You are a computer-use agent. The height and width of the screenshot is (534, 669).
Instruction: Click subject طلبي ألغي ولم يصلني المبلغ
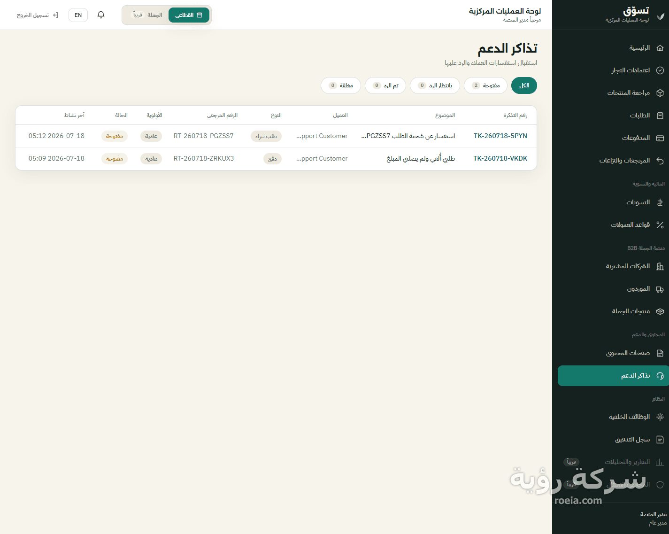tap(421, 159)
